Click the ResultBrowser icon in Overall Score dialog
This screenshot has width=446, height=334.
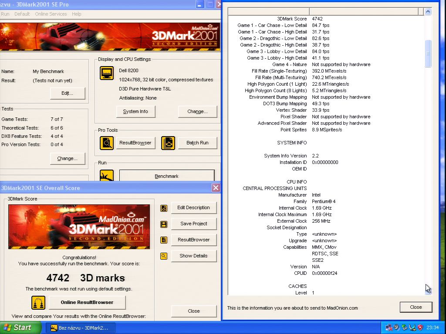[x=164, y=240]
